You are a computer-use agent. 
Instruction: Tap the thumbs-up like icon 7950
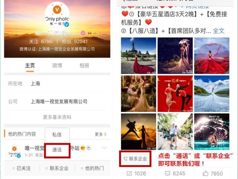206,173
